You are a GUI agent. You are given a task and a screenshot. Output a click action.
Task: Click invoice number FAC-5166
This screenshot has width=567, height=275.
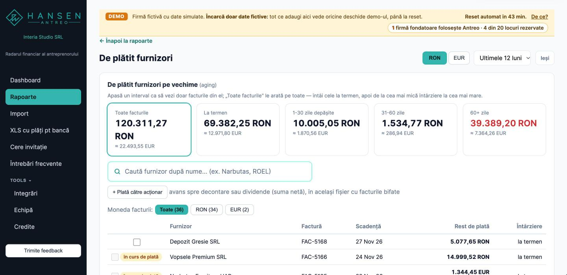pyautogui.click(x=314, y=257)
